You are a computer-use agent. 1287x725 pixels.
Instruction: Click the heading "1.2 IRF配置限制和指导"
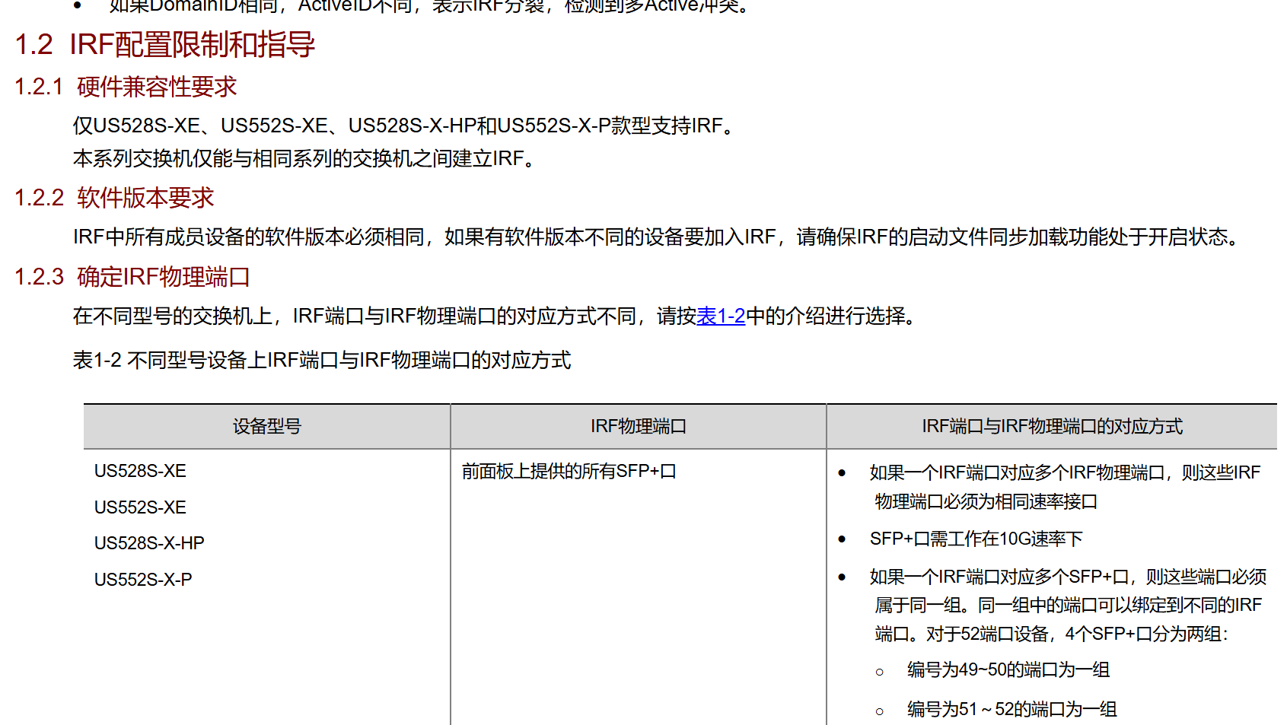pyautogui.click(x=164, y=45)
